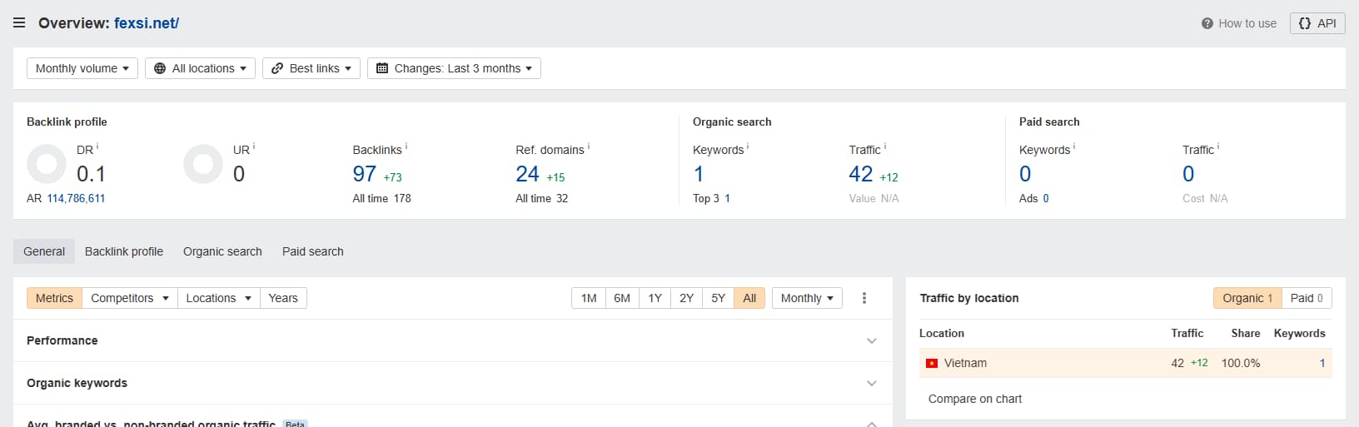This screenshot has height=427, width=1359.
Task: Select the Vietnam location row
Action: [x=1126, y=363]
